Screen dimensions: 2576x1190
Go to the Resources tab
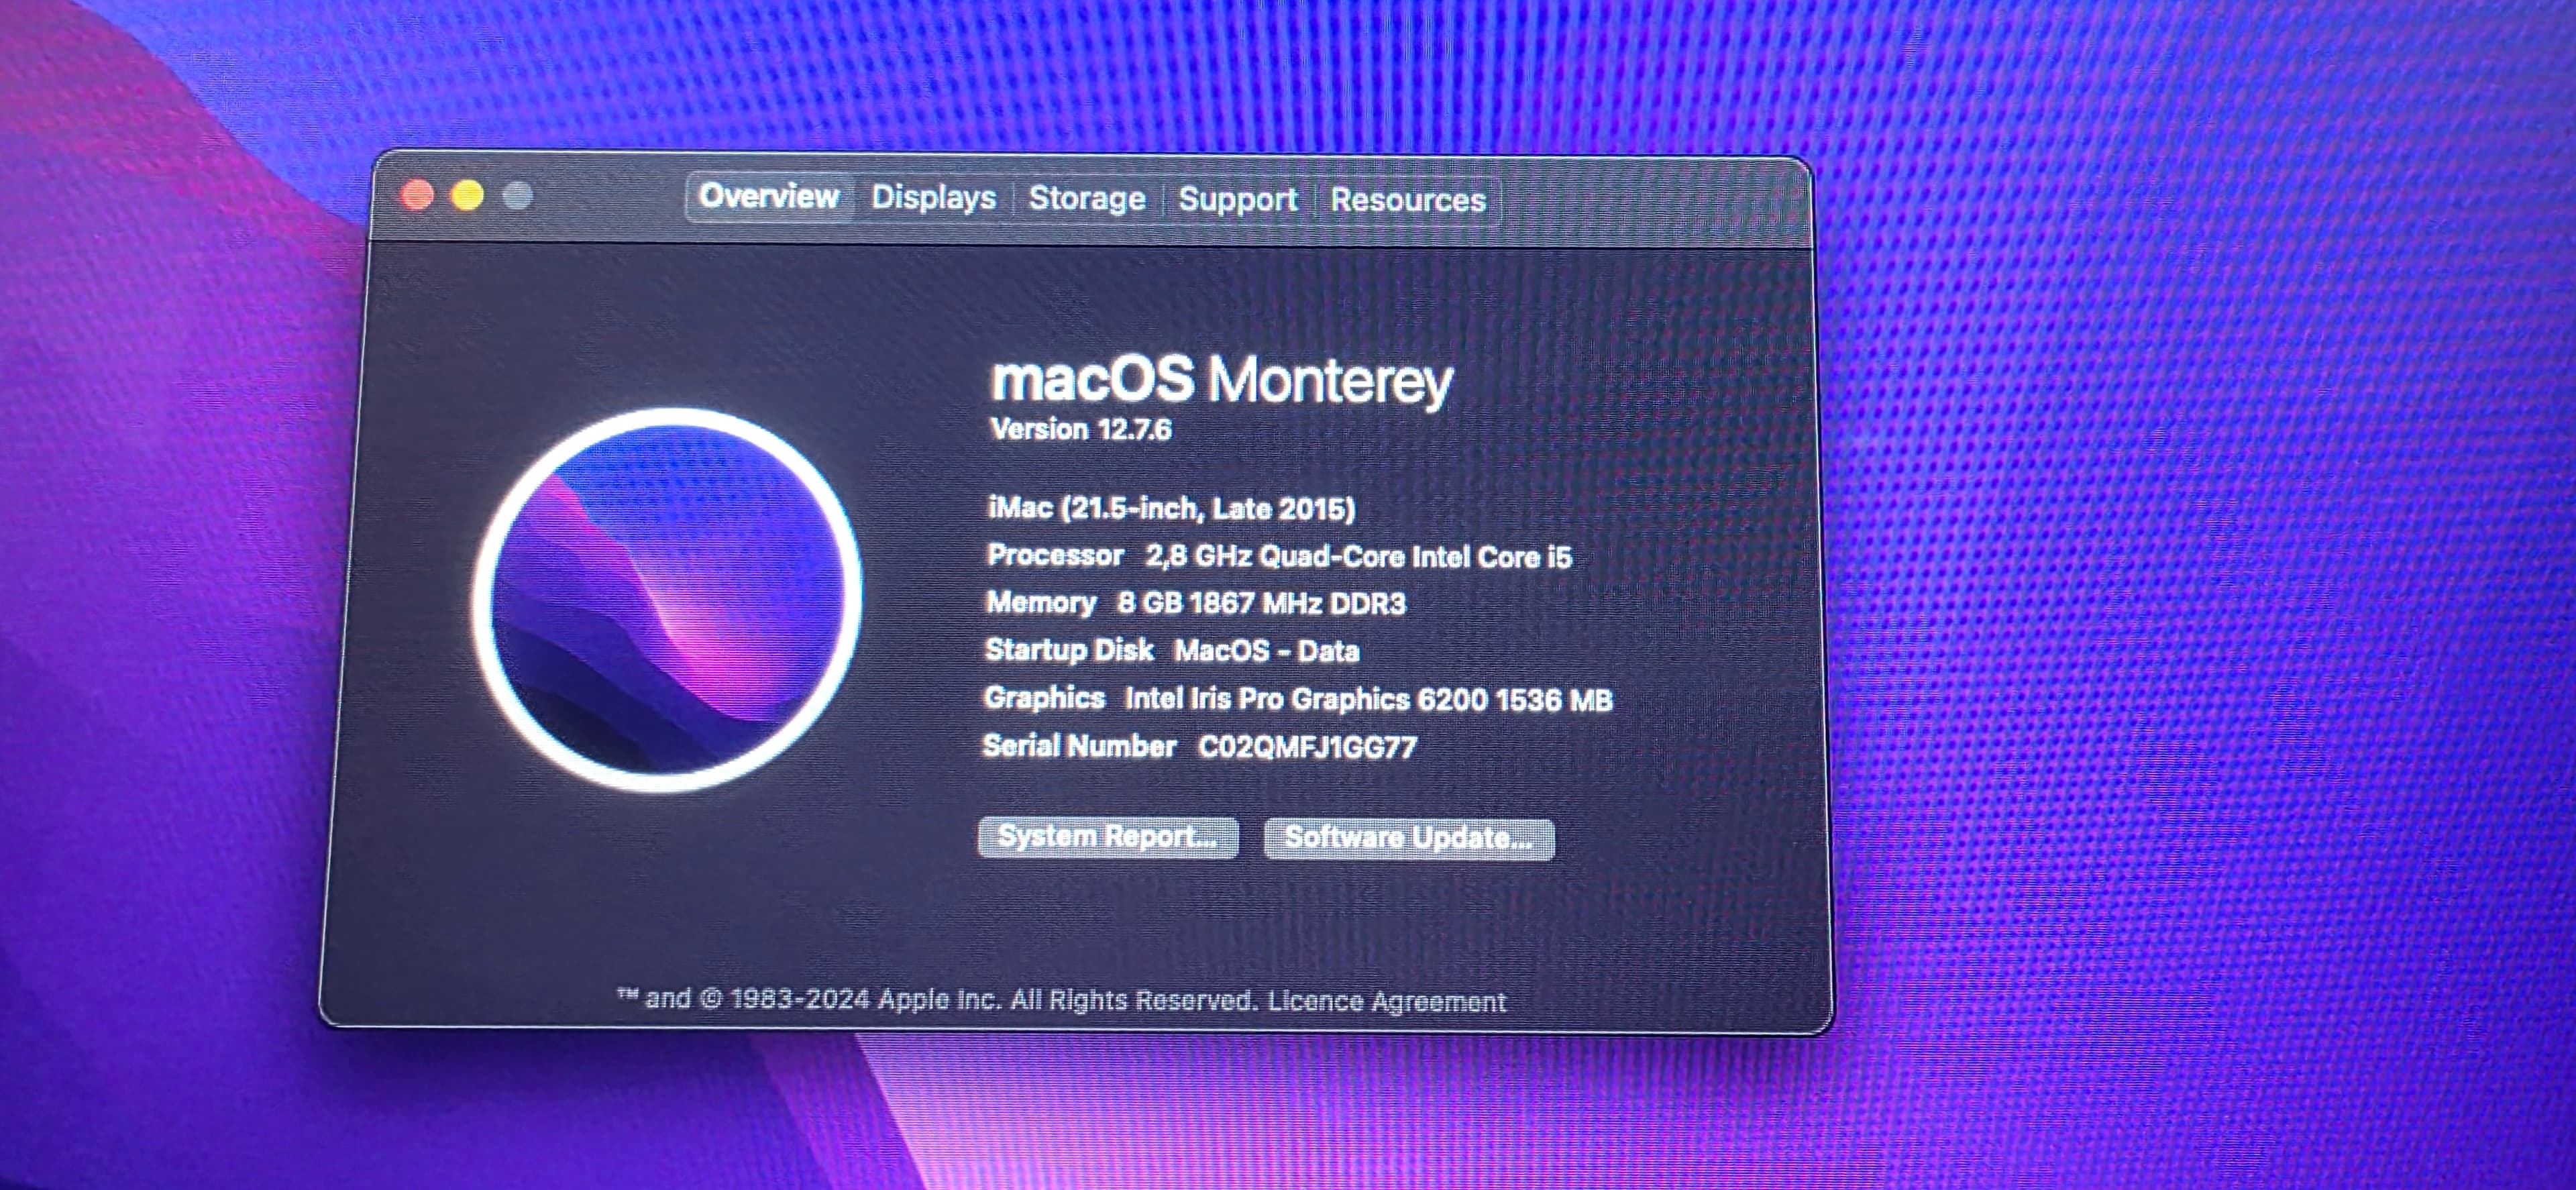click(1408, 200)
